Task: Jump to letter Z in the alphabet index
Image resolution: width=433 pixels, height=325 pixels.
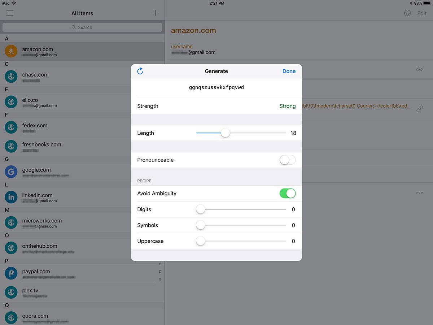Action: point(159,272)
